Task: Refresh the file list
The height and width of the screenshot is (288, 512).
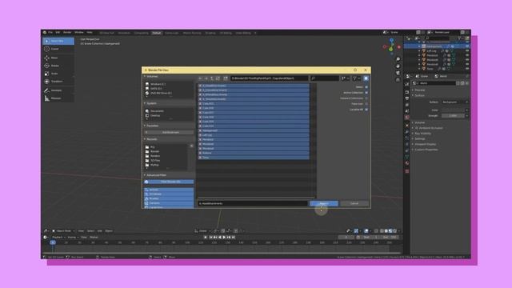Action: click(218, 78)
